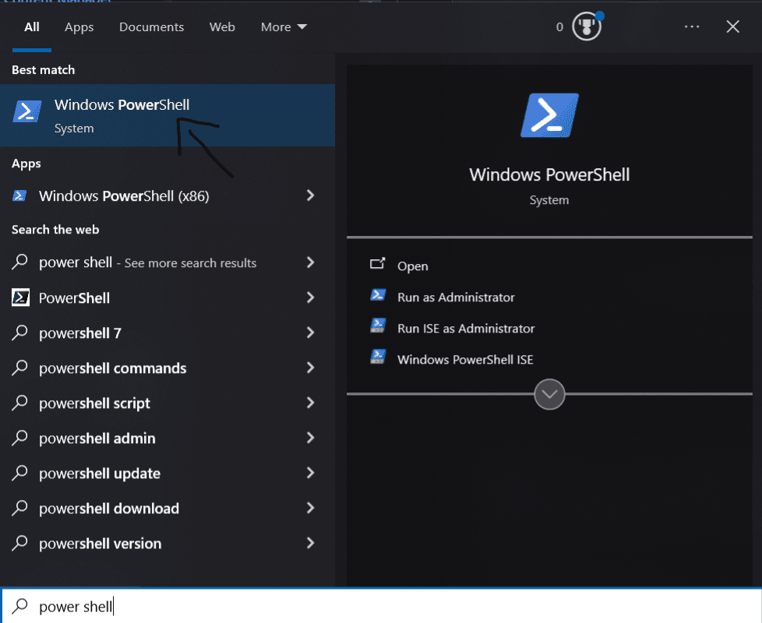Choose Run as Administrator
This screenshot has width=762, height=623.
[456, 297]
